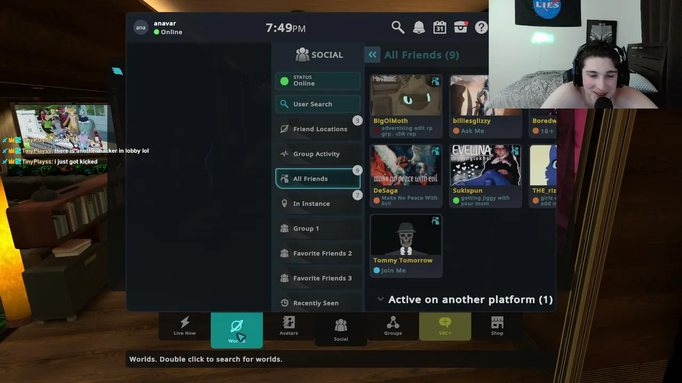Open DeSaga friend card
This screenshot has height=383, width=682.
coord(406,176)
